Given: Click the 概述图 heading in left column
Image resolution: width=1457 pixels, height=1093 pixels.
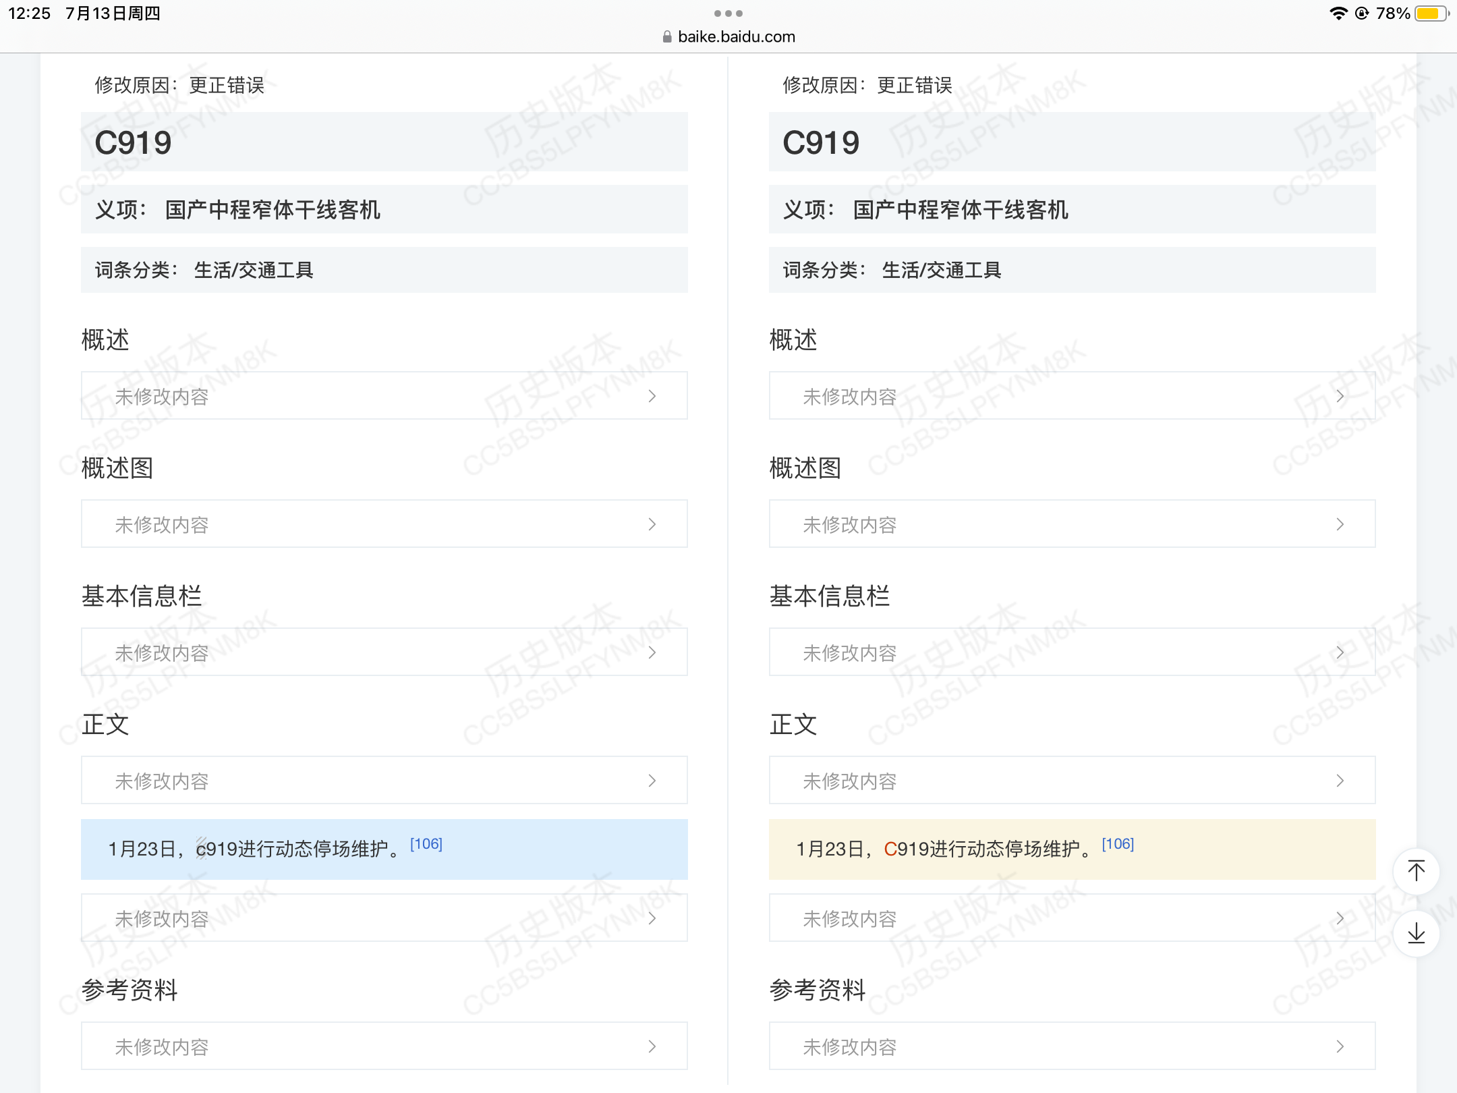Looking at the screenshot, I should coord(117,468).
